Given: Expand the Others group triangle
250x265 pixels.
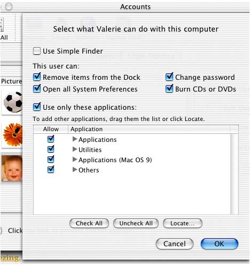Looking at the screenshot, I should click(75, 170).
